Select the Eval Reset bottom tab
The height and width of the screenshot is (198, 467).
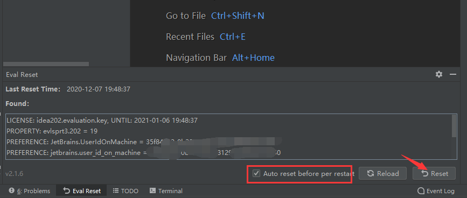coord(82,191)
